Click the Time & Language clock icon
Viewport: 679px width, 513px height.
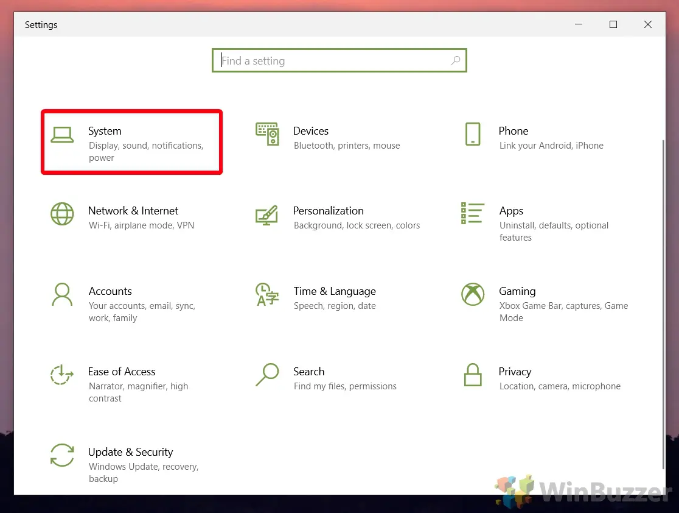click(x=267, y=294)
